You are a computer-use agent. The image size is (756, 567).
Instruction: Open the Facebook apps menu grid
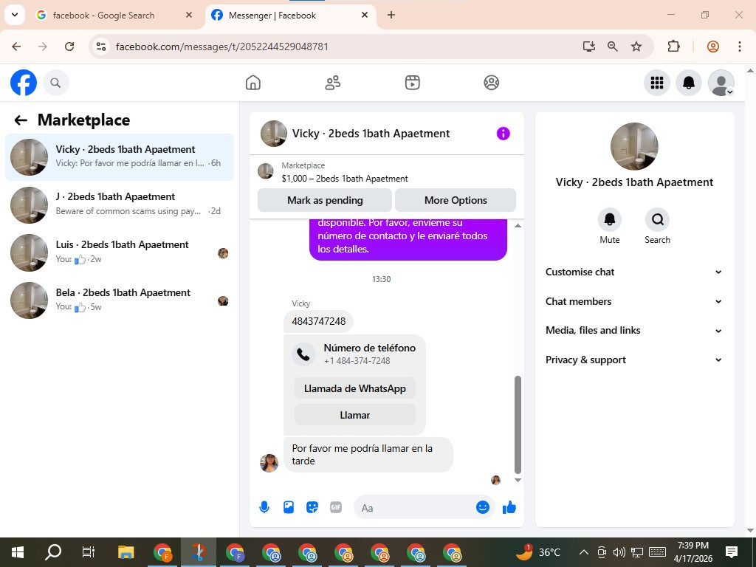[656, 83]
